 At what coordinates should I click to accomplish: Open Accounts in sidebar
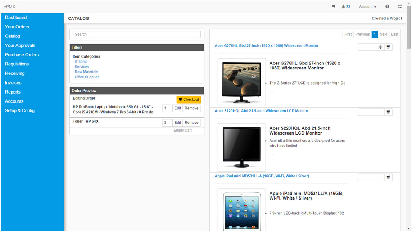pos(14,101)
